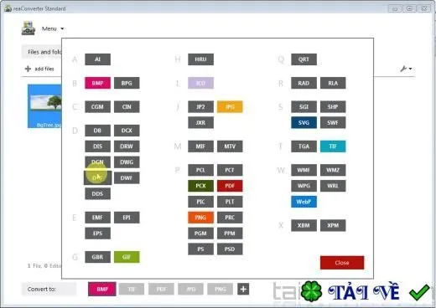Select the DDS format
This screenshot has height=308, width=436.
pyautogui.click(x=97, y=194)
